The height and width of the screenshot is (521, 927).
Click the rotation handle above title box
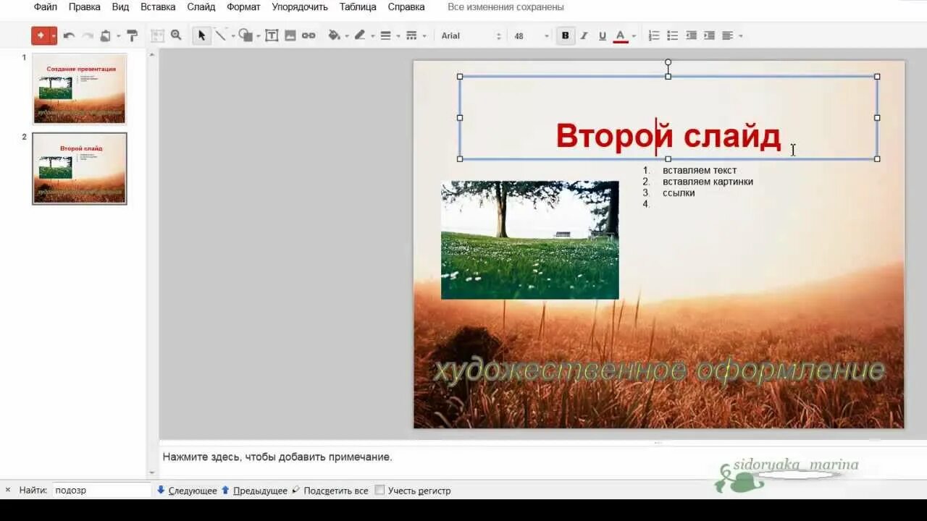tap(668, 62)
